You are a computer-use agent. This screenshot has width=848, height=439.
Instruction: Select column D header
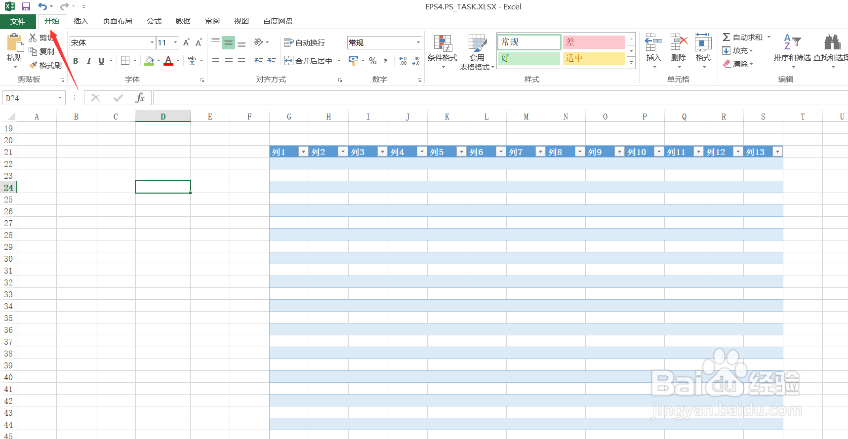pyautogui.click(x=163, y=117)
